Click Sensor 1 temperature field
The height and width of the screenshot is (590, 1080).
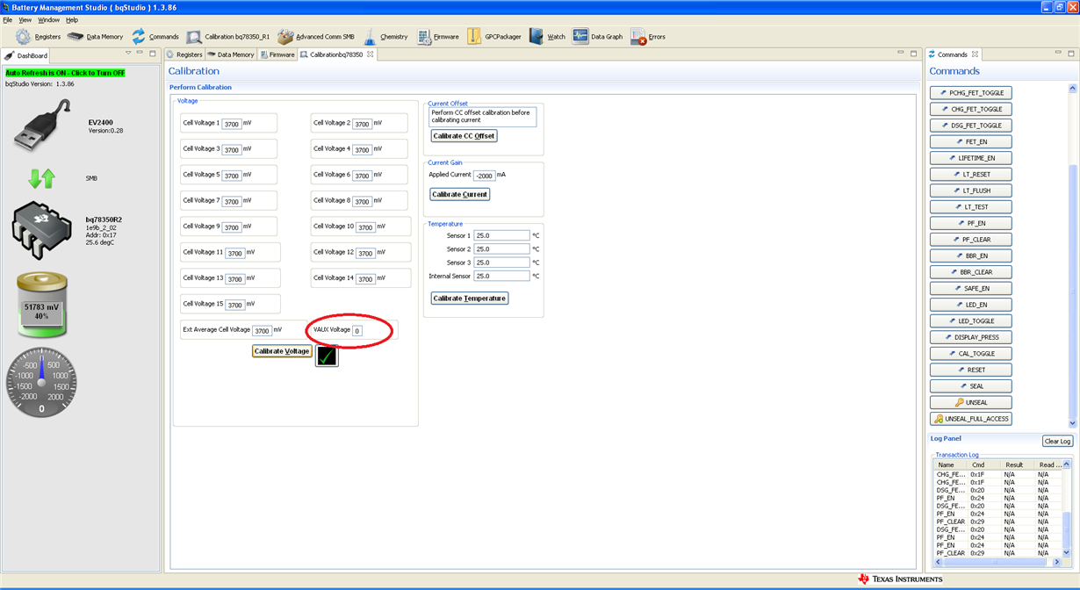[501, 236]
